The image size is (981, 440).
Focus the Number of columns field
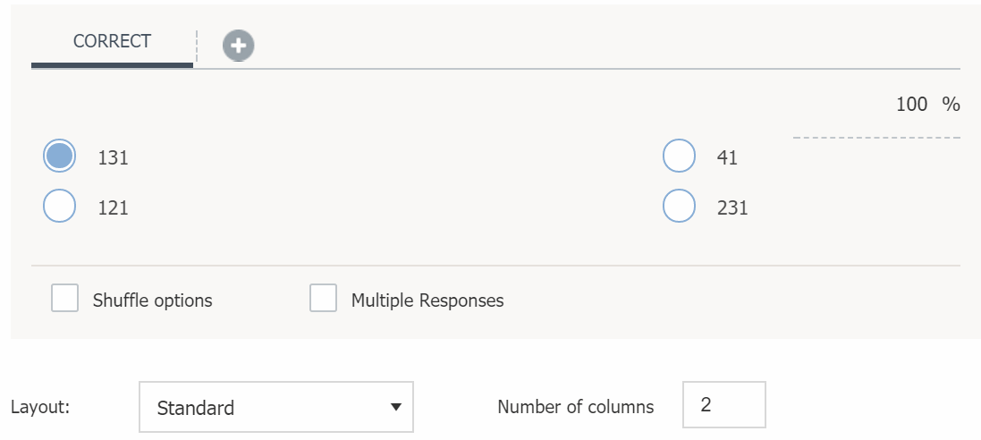coord(723,405)
